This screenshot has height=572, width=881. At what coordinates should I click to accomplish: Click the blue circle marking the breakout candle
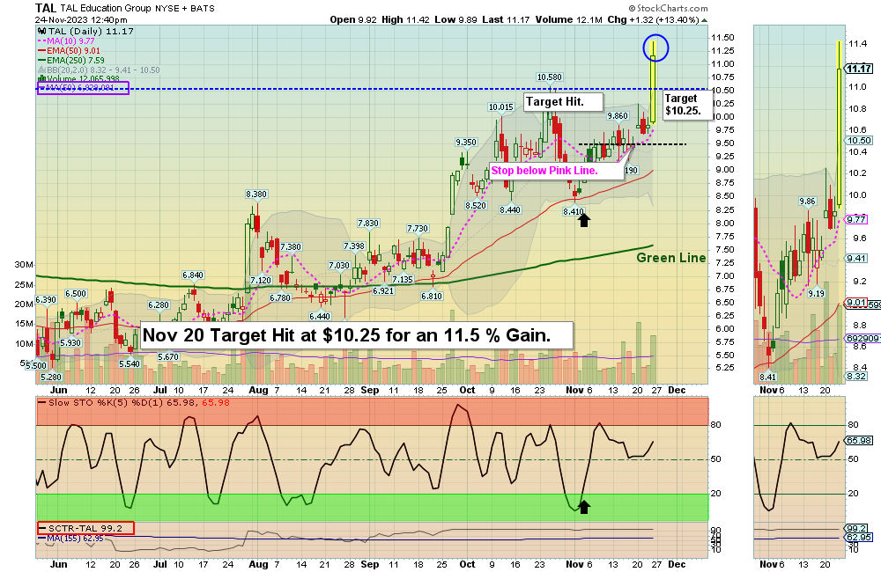[x=655, y=48]
